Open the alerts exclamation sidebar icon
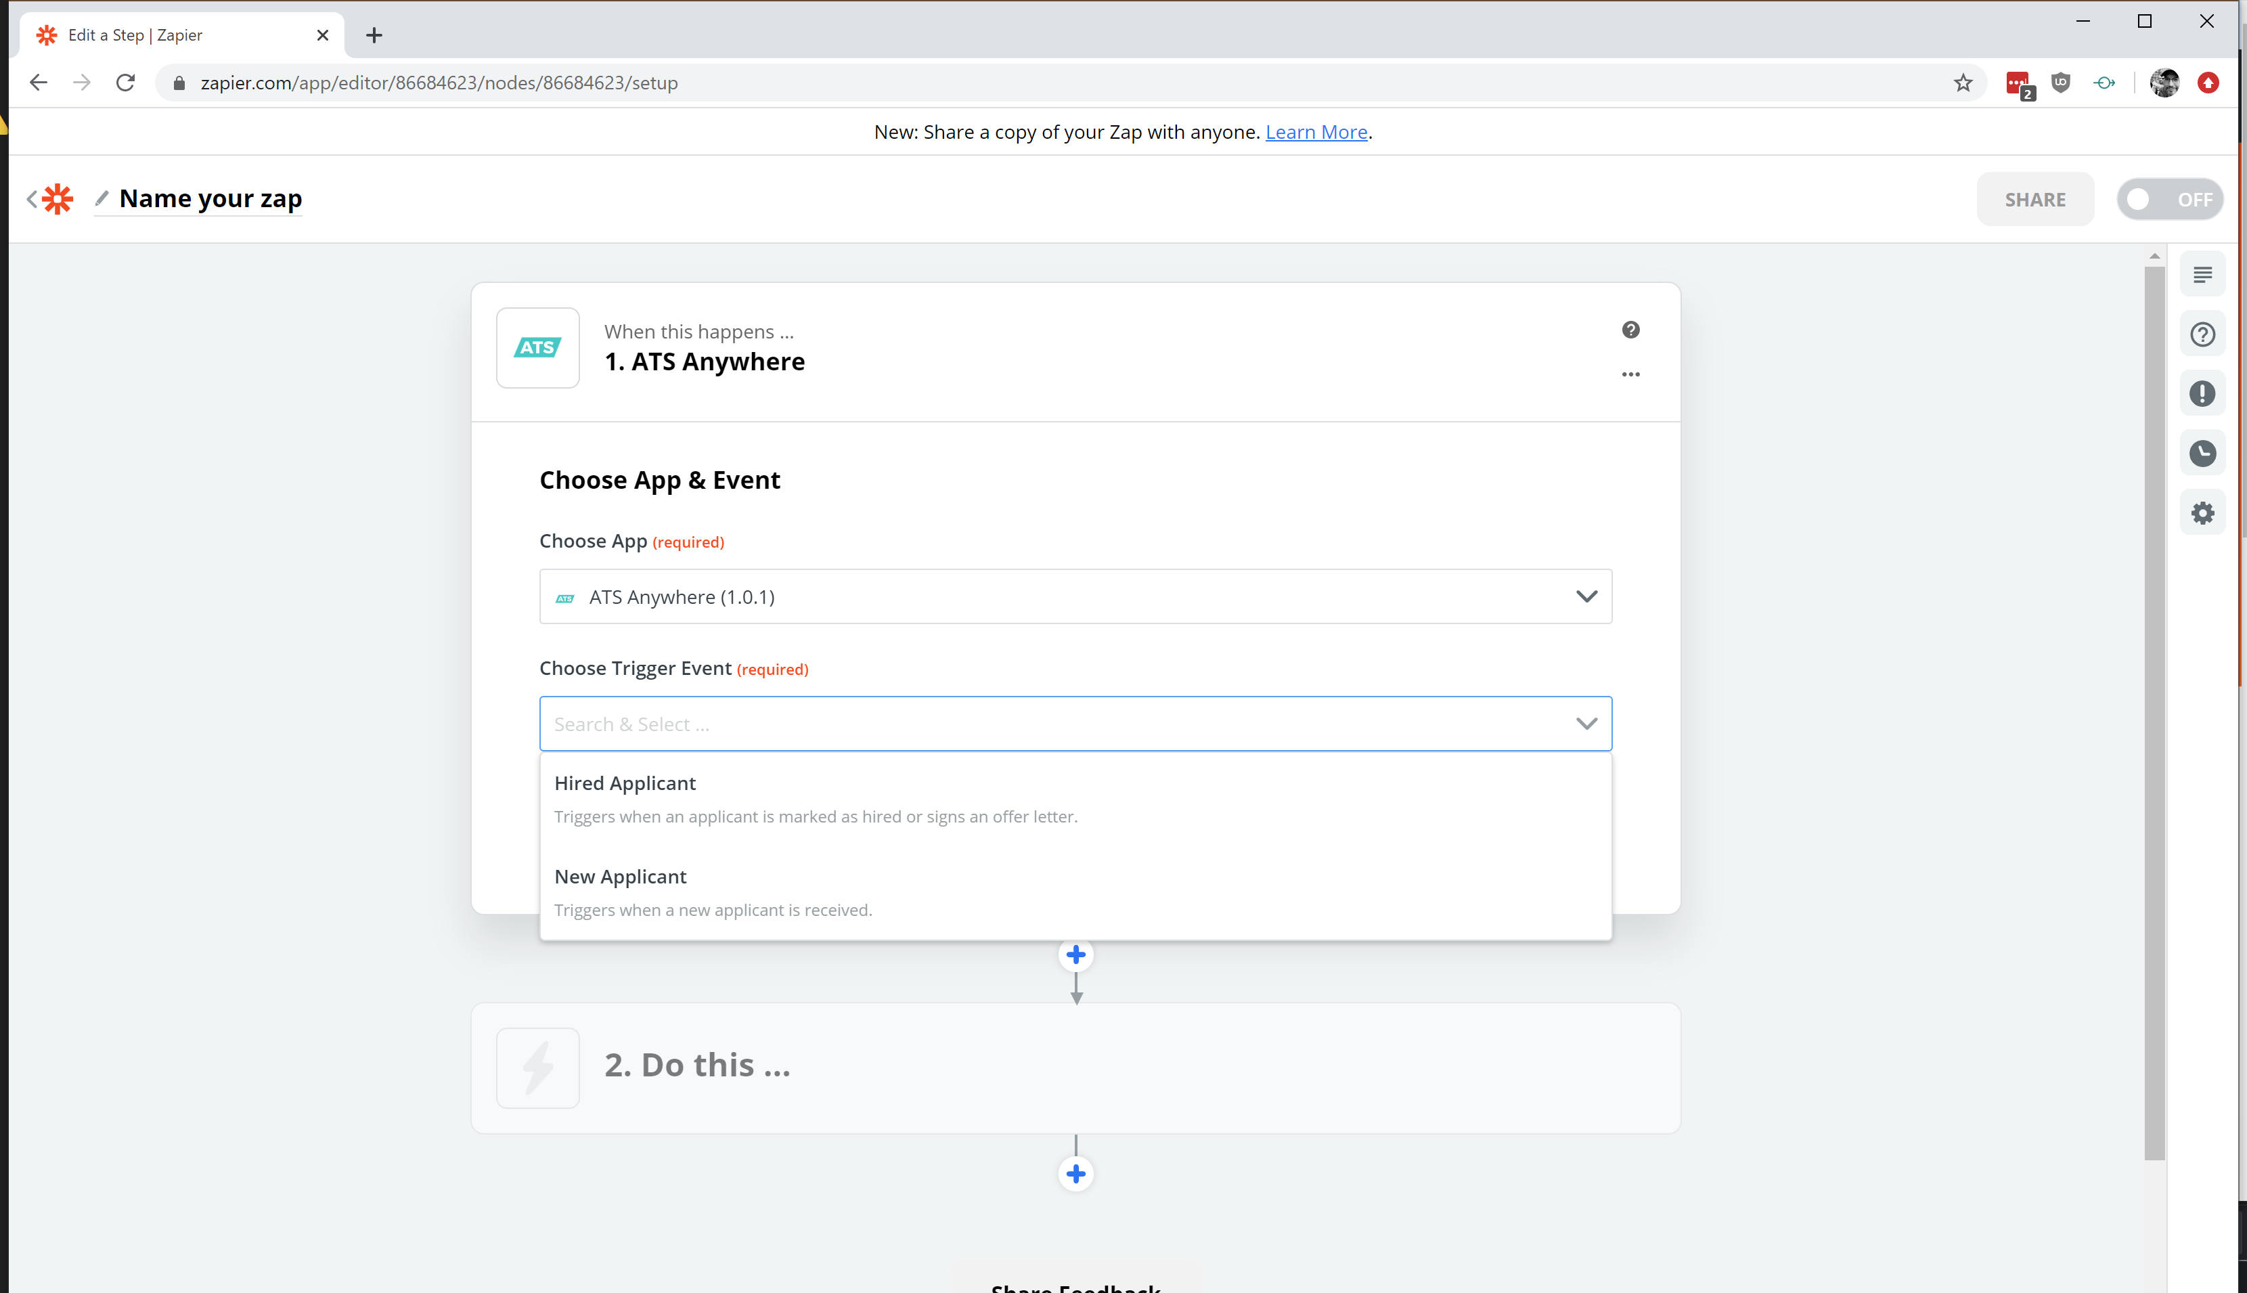Image resolution: width=2247 pixels, height=1293 pixels. click(x=2202, y=394)
